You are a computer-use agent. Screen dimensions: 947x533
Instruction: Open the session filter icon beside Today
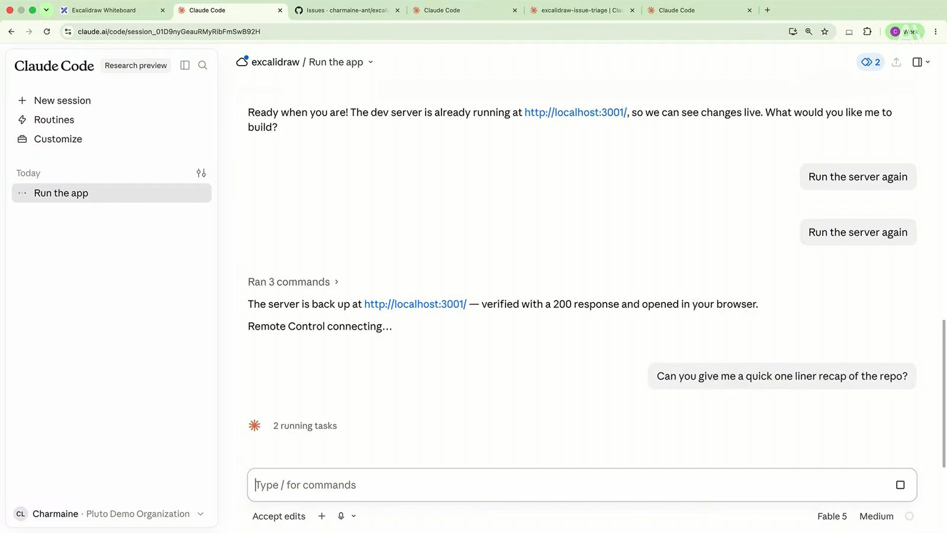[x=201, y=173]
